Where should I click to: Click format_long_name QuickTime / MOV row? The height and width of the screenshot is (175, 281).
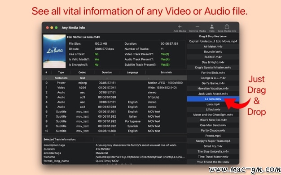click(x=114, y=161)
